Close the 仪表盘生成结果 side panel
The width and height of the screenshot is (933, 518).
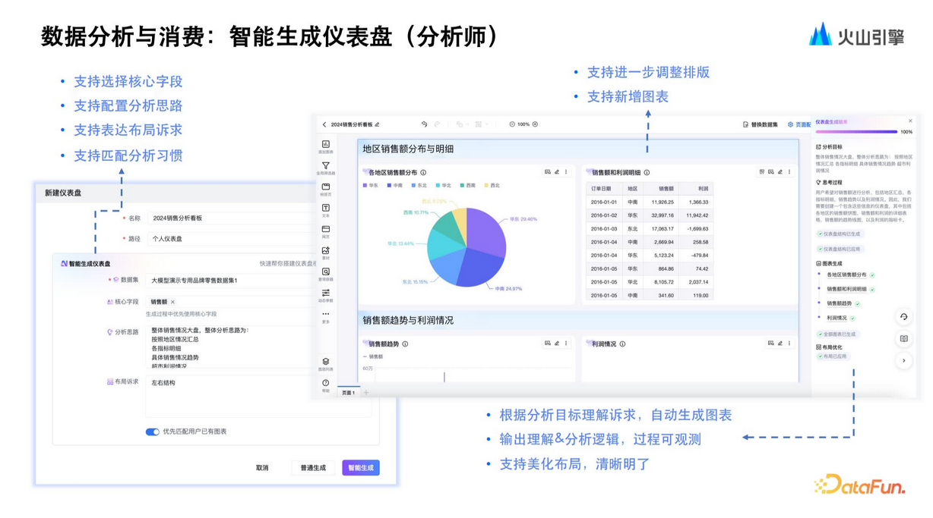910,121
